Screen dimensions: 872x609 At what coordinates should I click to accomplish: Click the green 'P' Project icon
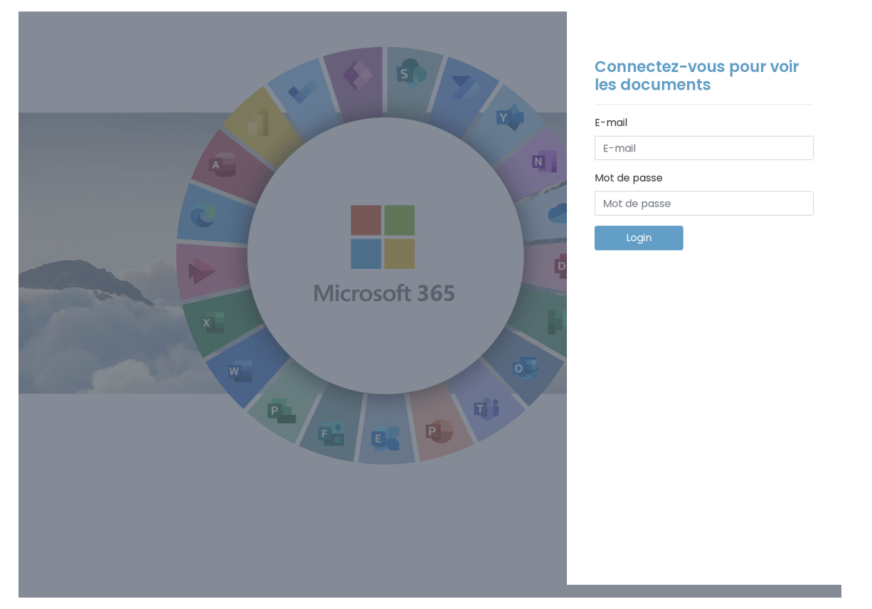coord(281,411)
